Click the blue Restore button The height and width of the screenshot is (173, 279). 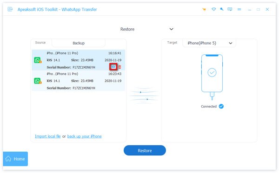(x=145, y=150)
